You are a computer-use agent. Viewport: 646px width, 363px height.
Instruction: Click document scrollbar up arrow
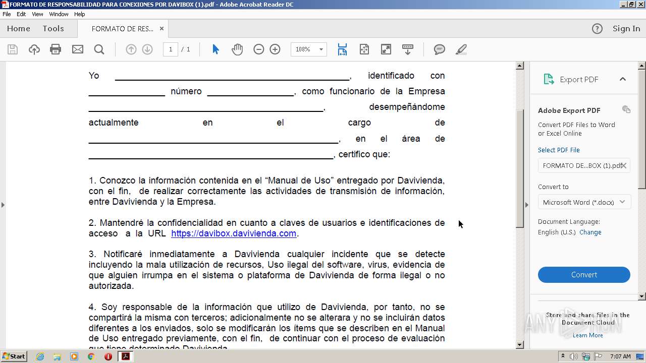[520, 66]
